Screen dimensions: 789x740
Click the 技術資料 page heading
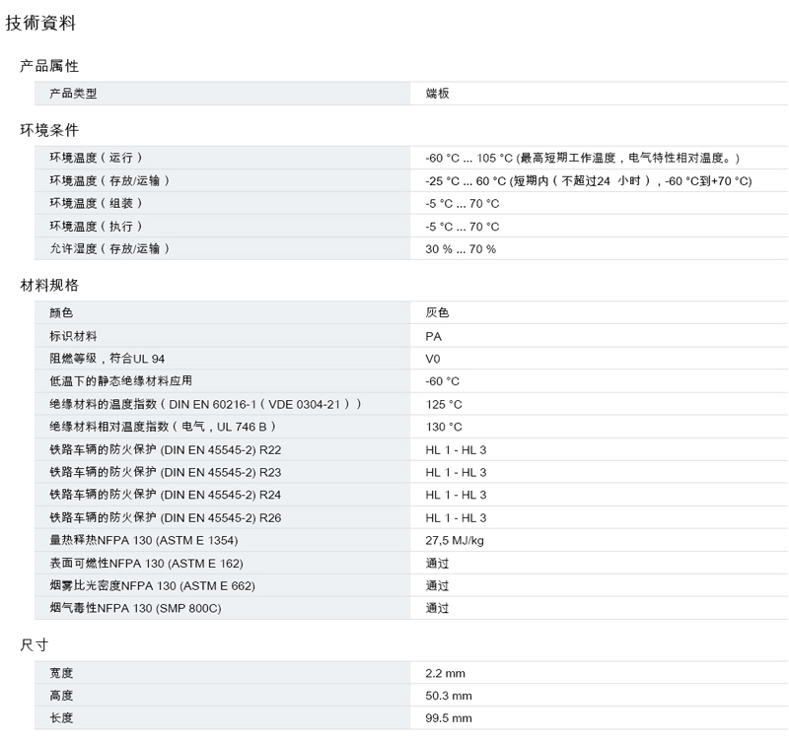(x=40, y=24)
